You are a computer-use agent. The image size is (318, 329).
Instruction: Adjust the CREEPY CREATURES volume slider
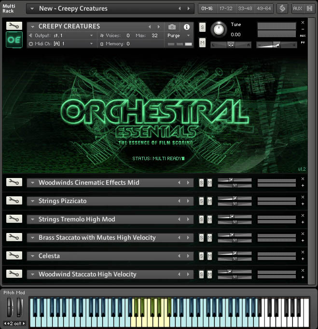277,45
